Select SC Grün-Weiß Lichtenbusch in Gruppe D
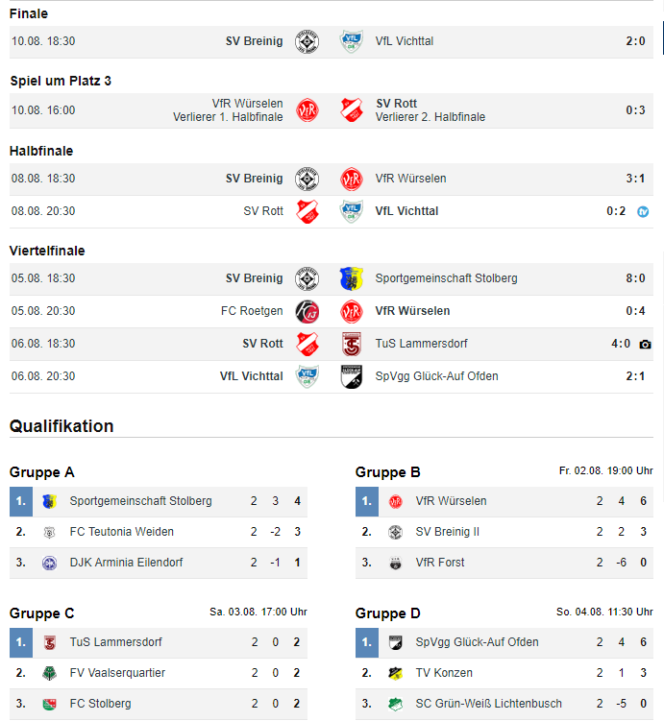This screenshot has width=664, height=721. coord(489,704)
